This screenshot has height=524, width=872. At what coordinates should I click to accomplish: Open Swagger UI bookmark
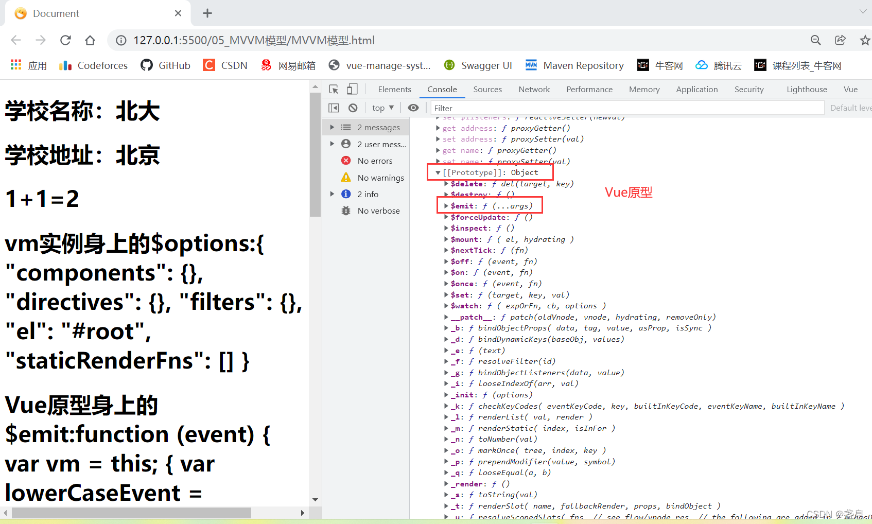(x=478, y=65)
